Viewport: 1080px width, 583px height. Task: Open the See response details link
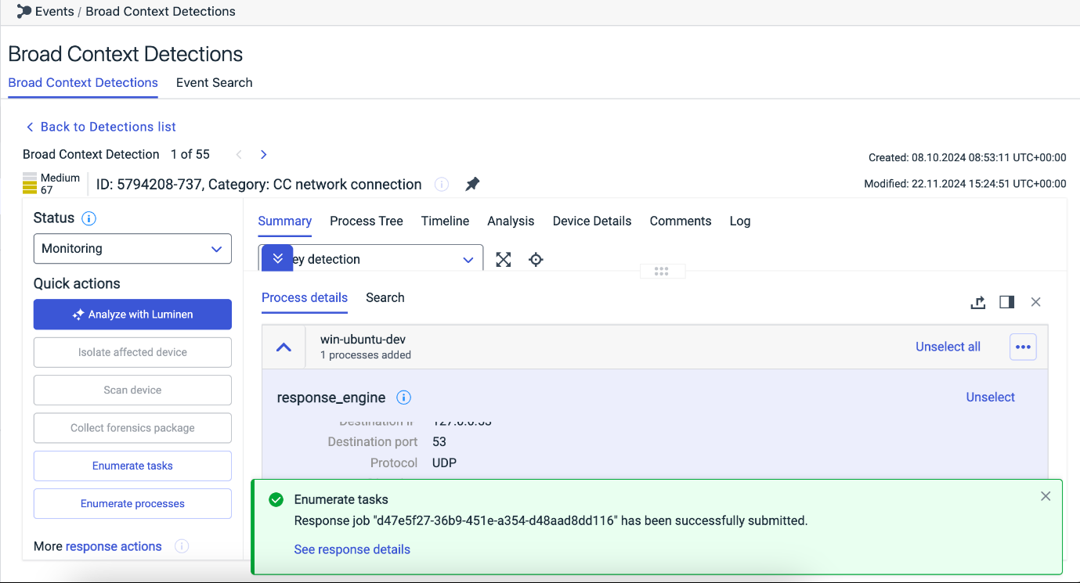(352, 549)
